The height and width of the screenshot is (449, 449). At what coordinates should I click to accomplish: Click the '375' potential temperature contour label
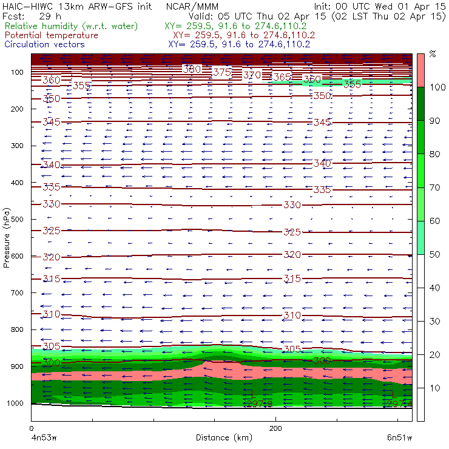click(x=222, y=72)
